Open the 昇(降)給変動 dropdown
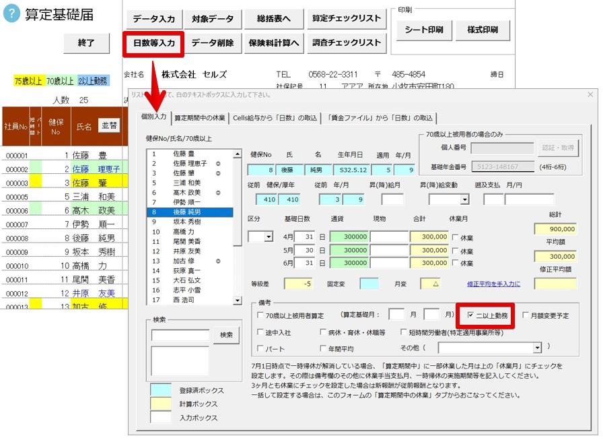Screen dimensions: 603x440 tap(465, 199)
